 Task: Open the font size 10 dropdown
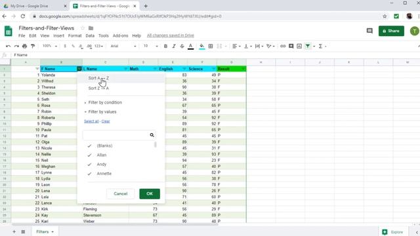[150, 47]
